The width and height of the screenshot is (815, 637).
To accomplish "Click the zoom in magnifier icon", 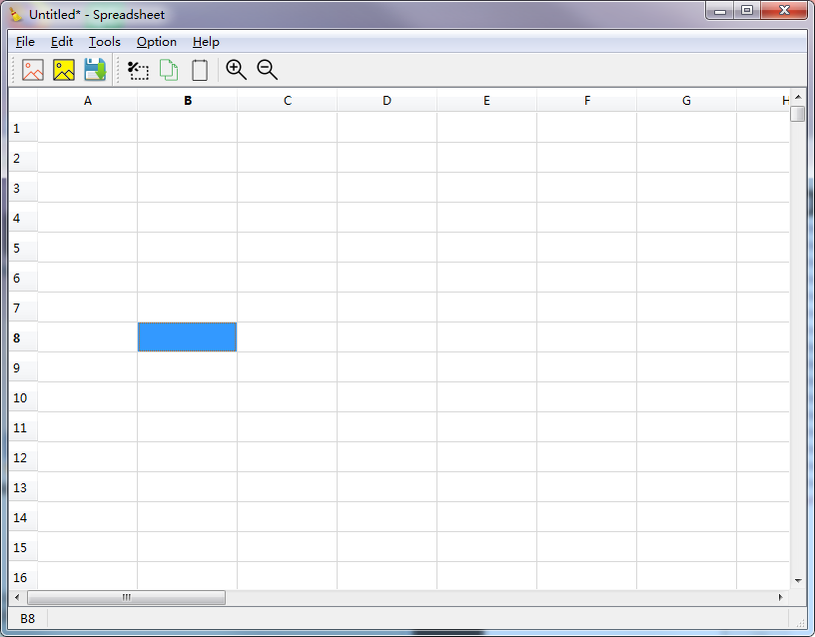I will click(x=236, y=70).
